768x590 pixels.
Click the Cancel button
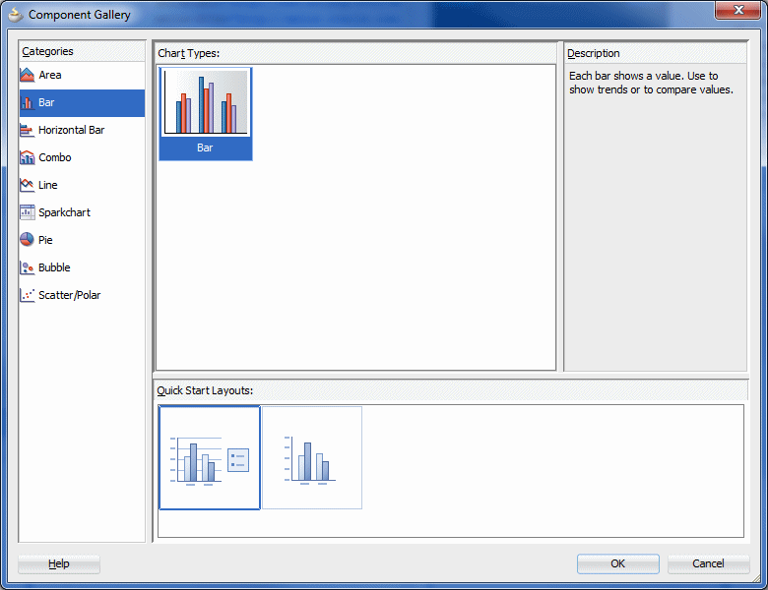tap(708, 563)
